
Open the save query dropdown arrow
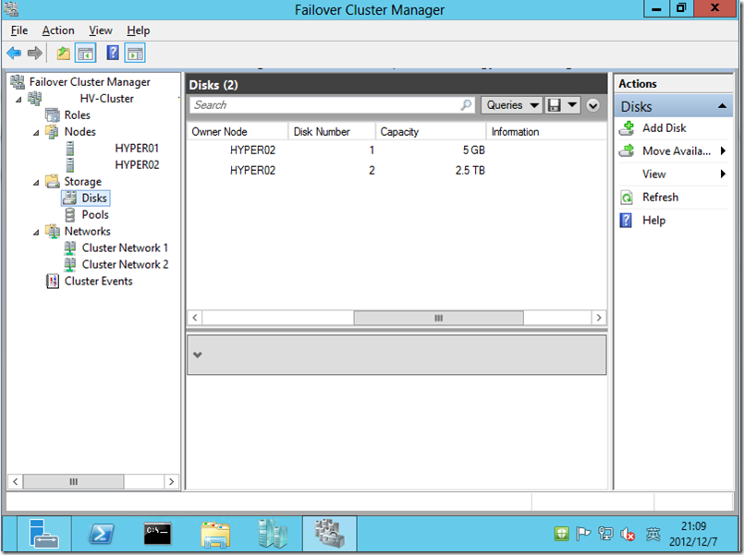pyautogui.click(x=572, y=104)
